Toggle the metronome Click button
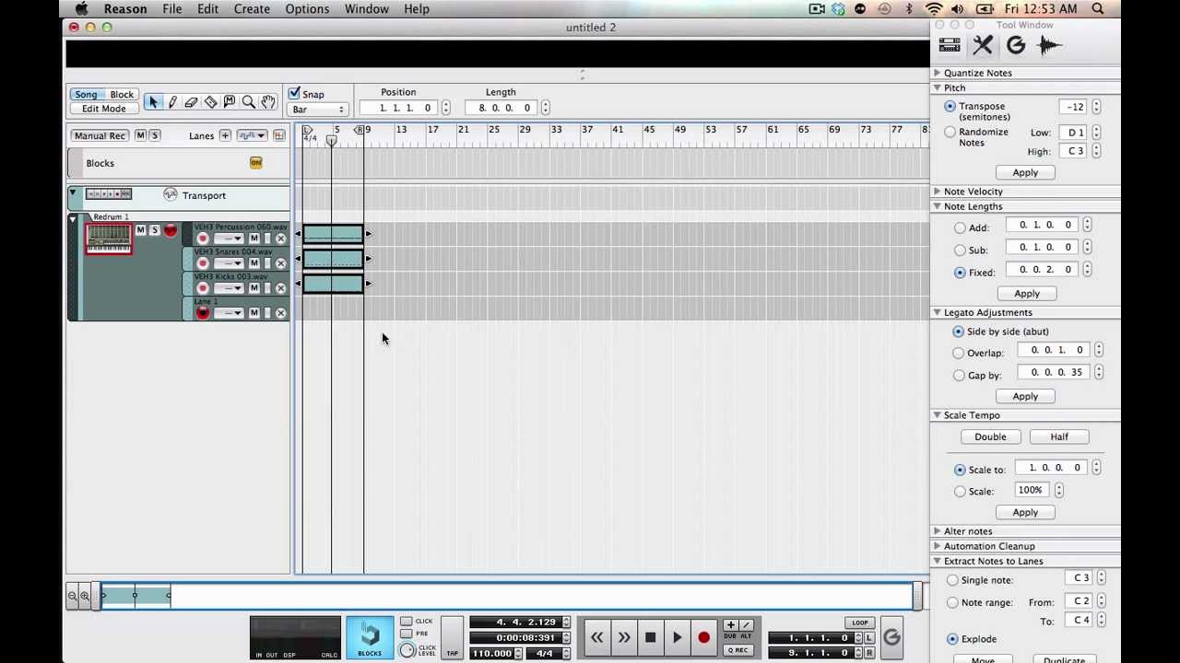The width and height of the screenshot is (1180, 663). [x=407, y=622]
